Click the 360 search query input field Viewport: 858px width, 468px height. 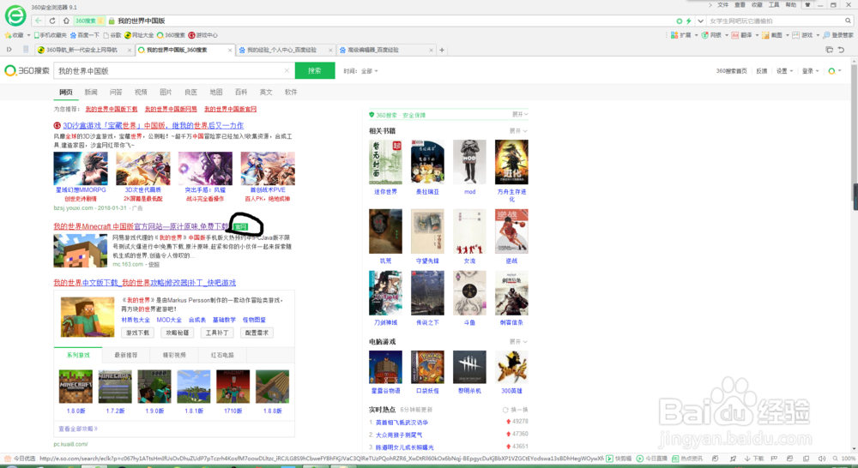coord(170,70)
